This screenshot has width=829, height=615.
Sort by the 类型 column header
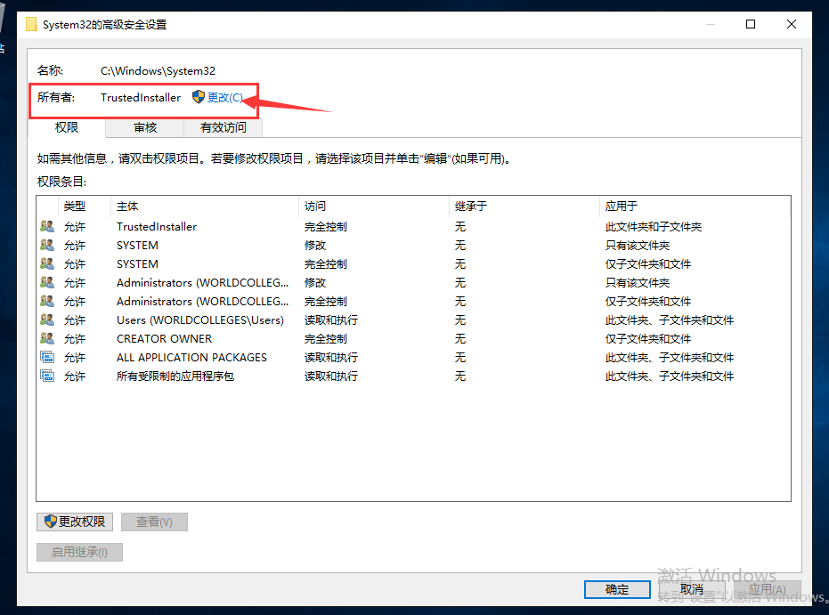(85, 206)
